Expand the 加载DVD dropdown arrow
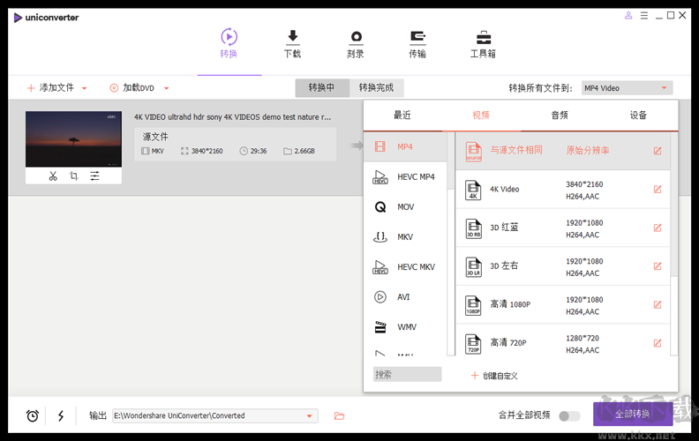The image size is (699, 441). [166, 88]
